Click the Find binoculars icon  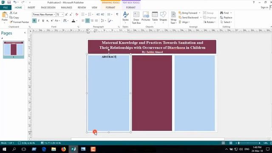221,13
